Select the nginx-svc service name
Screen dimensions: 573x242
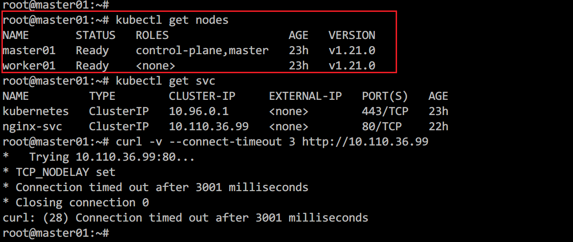pos(32,126)
